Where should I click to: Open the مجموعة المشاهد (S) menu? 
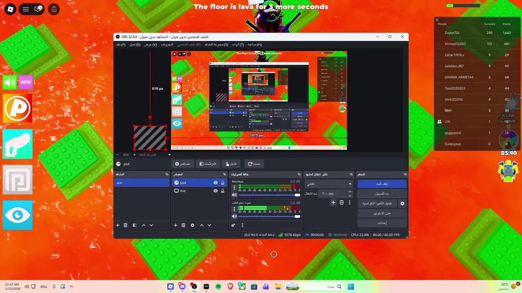click(216, 44)
